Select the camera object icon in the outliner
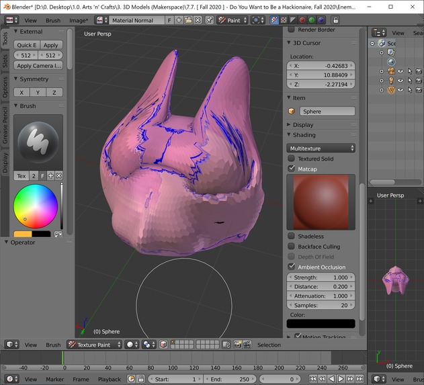 tap(391, 71)
